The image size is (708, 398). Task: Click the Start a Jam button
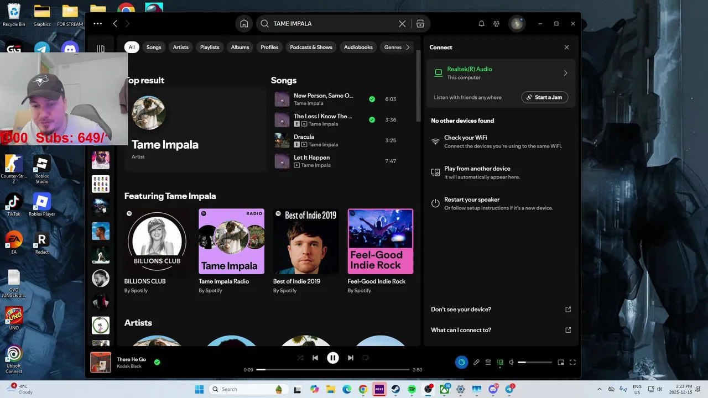544,97
